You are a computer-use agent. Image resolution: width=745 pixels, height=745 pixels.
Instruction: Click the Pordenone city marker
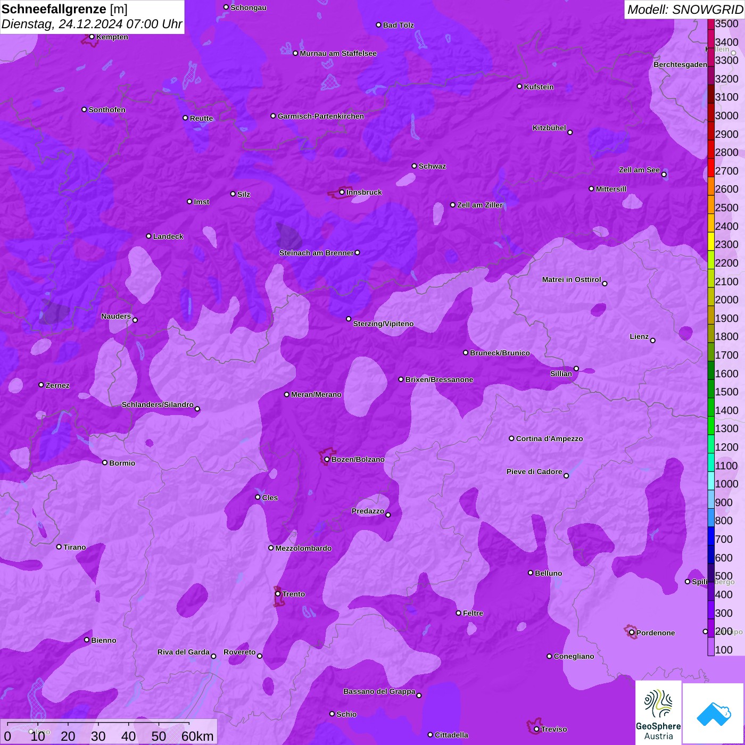click(x=632, y=633)
